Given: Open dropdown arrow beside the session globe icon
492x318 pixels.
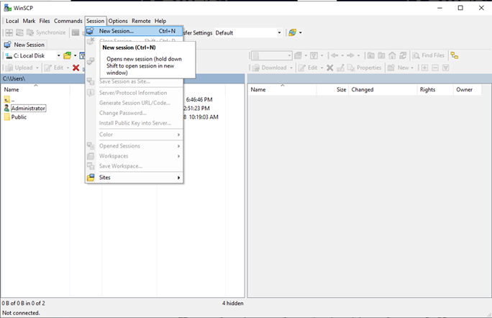Looking at the screenshot, I should coord(301,32).
